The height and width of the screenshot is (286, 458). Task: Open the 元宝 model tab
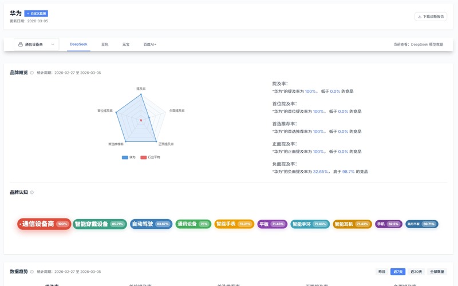[x=126, y=44]
